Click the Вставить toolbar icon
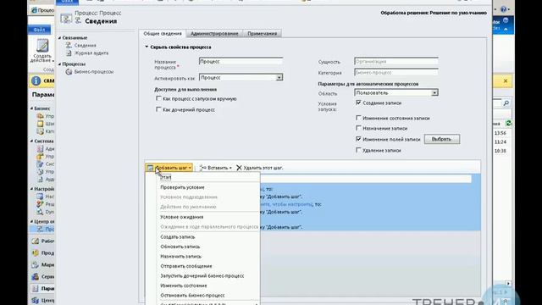 pyautogui.click(x=203, y=168)
